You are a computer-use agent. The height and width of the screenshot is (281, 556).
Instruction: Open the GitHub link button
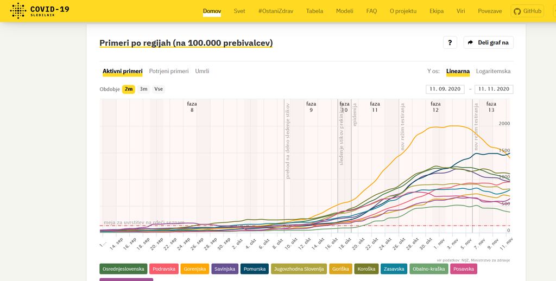[x=527, y=11]
